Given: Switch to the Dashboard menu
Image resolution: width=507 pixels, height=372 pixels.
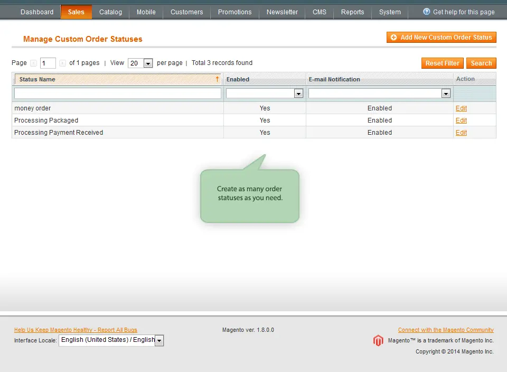Looking at the screenshot, I should [x=36, y=12].
